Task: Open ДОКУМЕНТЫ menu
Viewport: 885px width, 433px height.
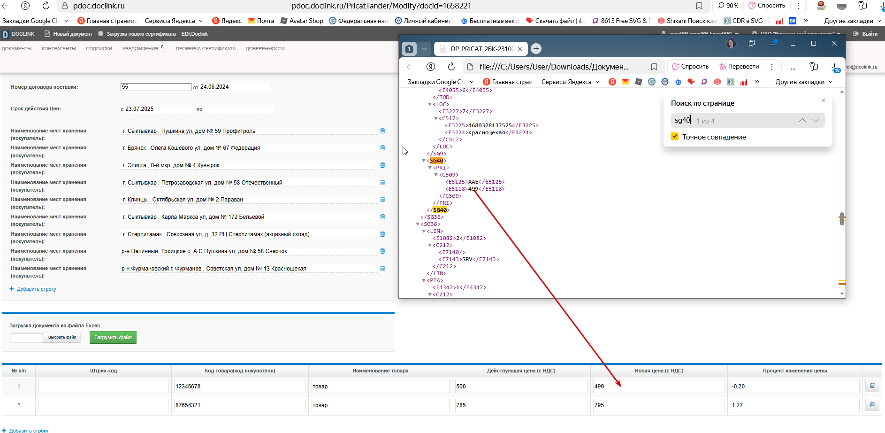Action: coord(16,48)
